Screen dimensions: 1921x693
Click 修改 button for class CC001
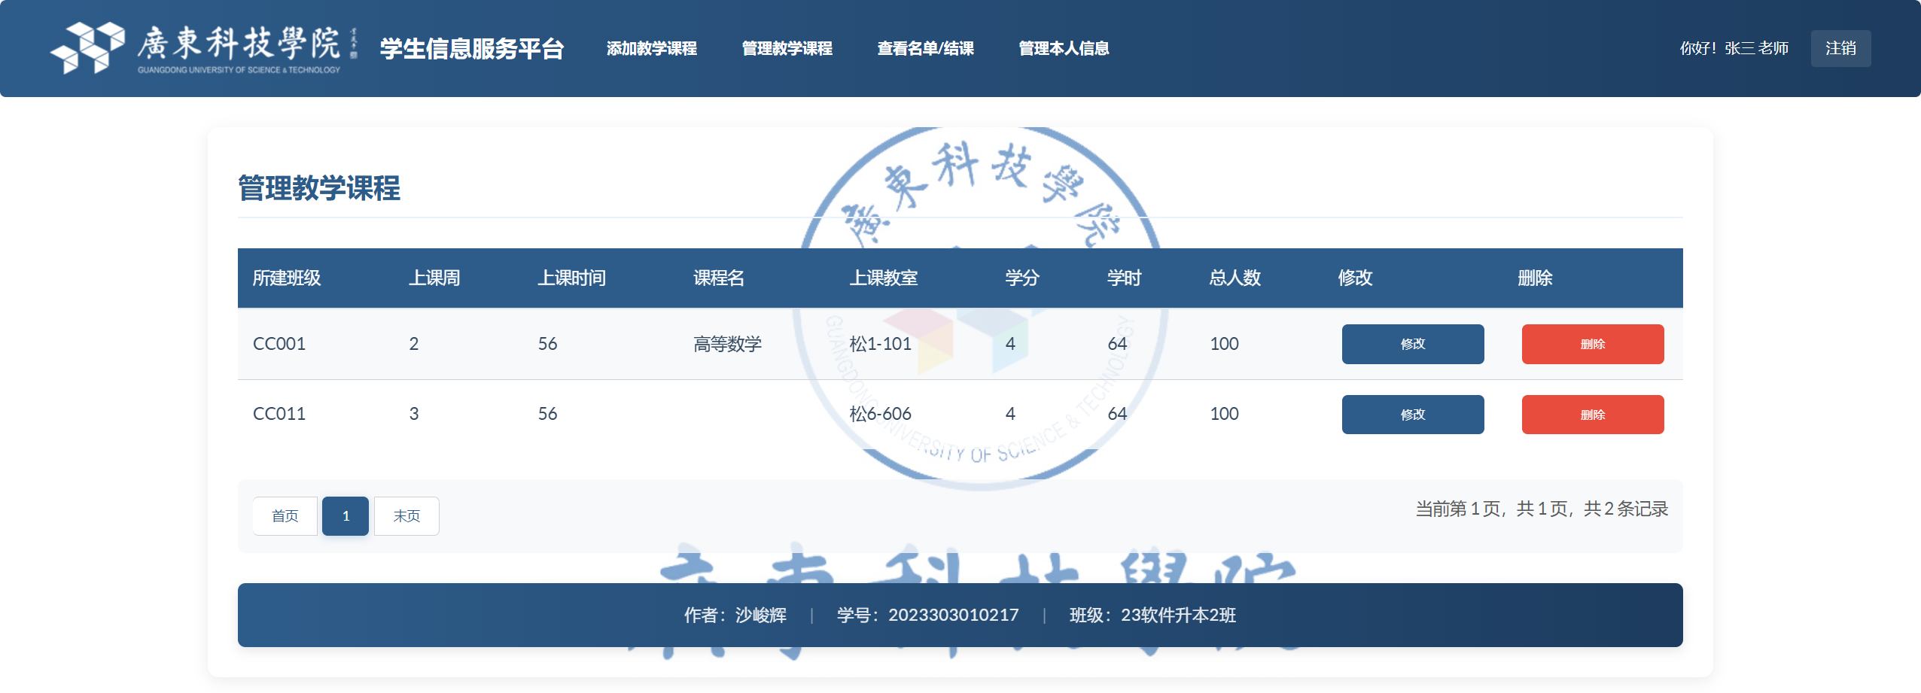[1412, 344]
